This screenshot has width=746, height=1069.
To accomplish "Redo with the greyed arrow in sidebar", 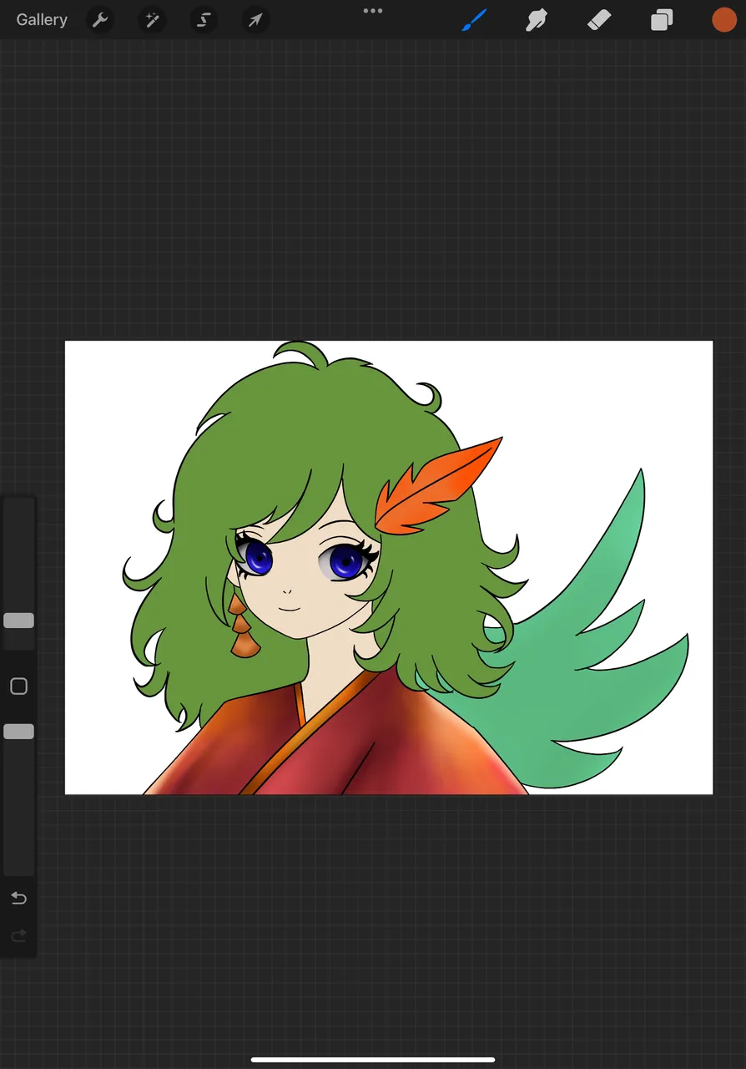I will [18, 936].
